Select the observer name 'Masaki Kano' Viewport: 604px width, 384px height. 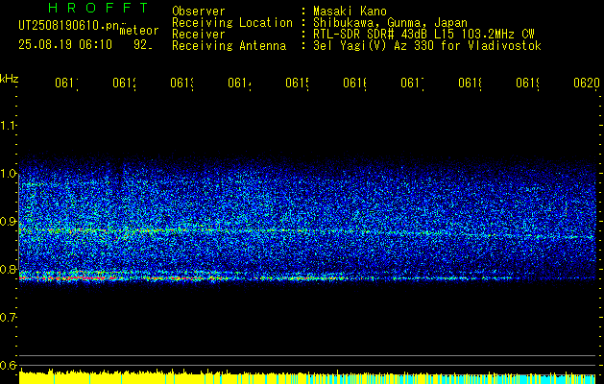(350, 12)
